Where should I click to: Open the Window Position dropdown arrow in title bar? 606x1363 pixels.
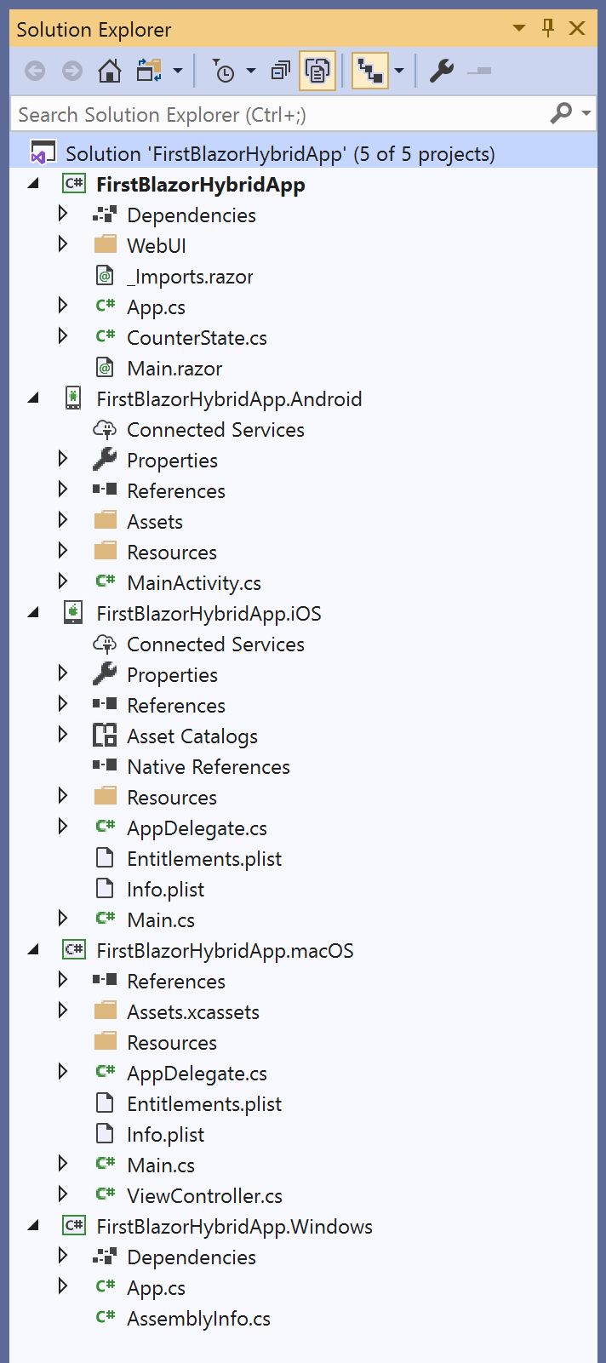coord(519,28)
